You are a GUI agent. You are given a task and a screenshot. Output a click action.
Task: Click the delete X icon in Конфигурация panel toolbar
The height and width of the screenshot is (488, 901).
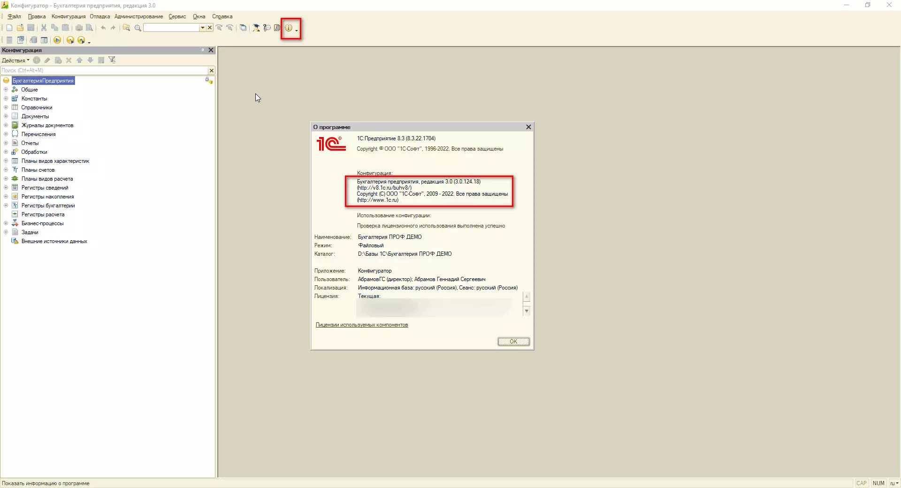(x=69, y=60)
